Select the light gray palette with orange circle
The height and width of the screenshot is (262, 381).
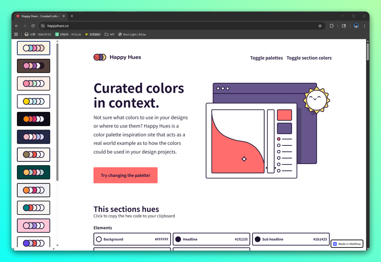coord(34,190)
